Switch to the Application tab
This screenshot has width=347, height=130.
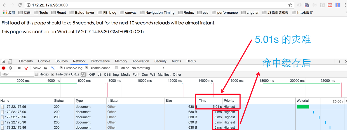click(x=141, y=61)
